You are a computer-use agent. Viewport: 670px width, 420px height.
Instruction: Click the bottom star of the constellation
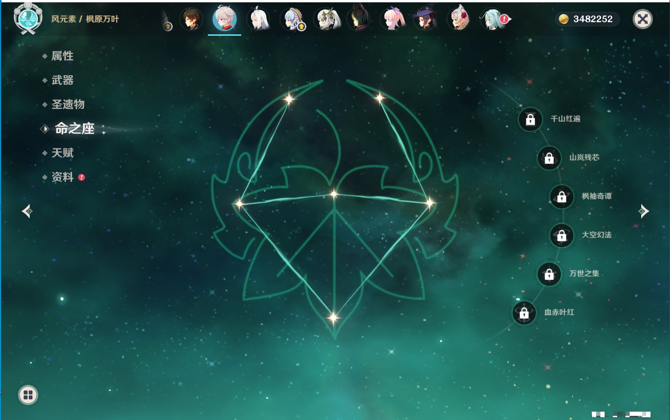tap(333, 318)
